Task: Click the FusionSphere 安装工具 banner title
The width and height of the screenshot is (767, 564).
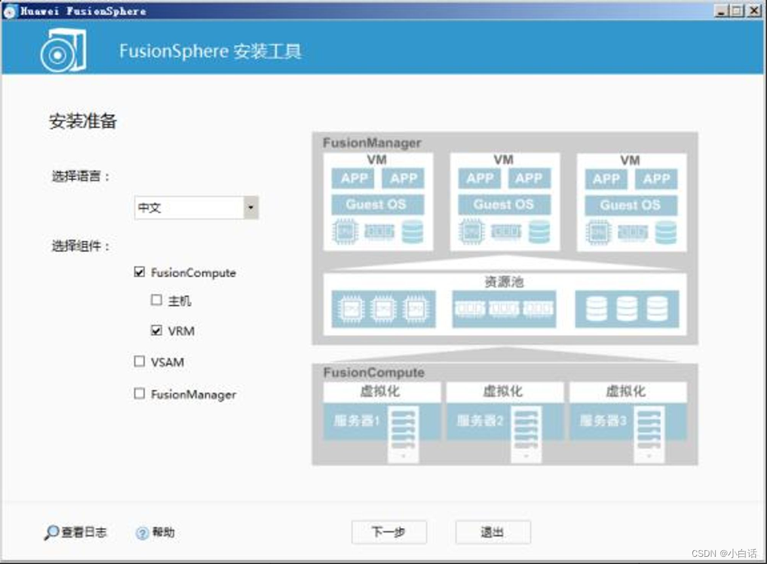Action: click(x=210, y=51)
